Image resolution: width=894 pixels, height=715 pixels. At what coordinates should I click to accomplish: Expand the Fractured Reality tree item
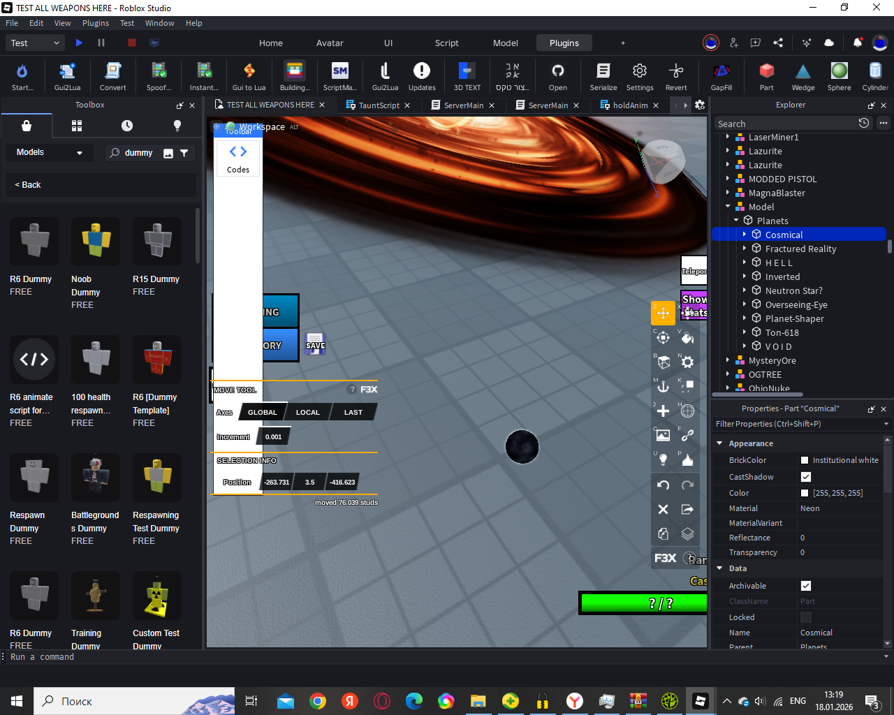745,249
